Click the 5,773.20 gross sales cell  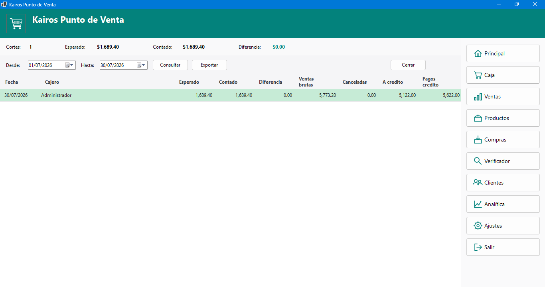[x=328, y=95]
